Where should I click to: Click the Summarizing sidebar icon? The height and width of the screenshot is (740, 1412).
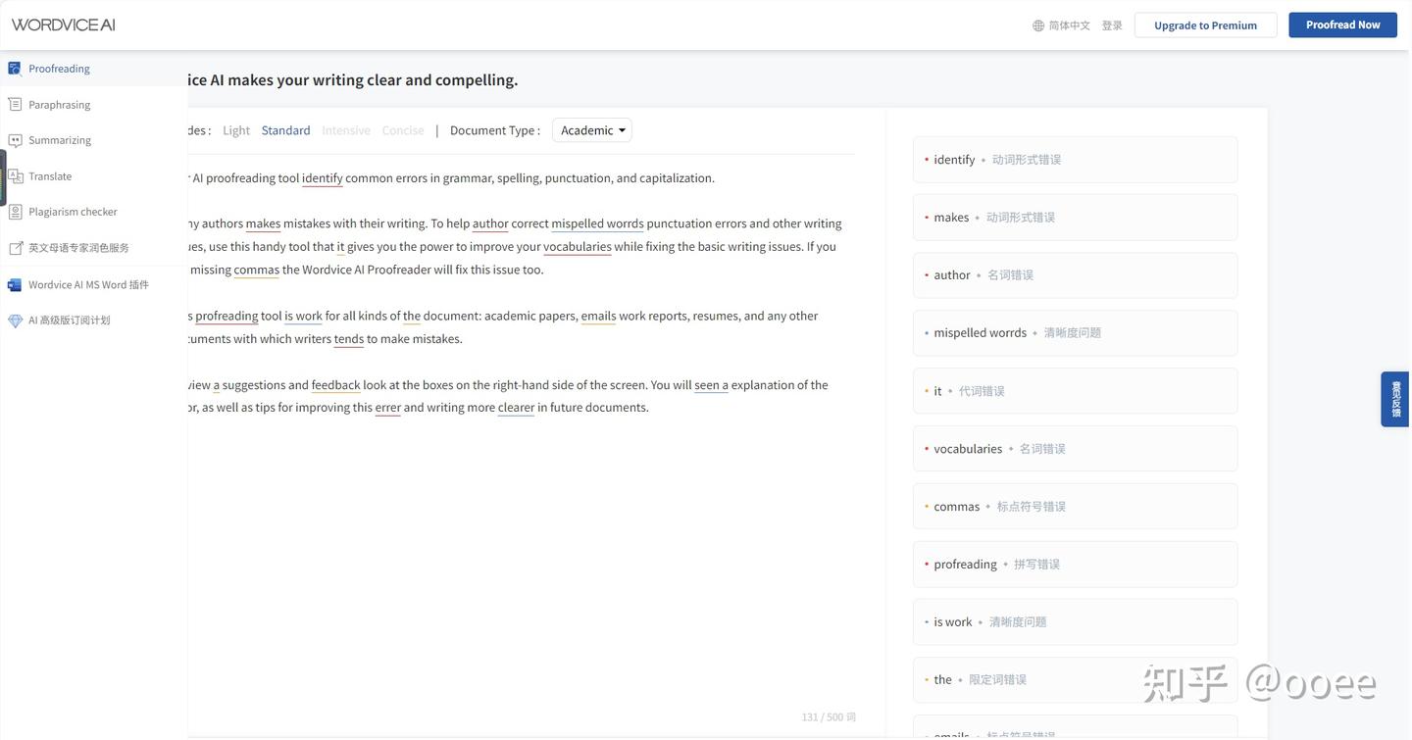pyautogui.click(x=15, y=140)
